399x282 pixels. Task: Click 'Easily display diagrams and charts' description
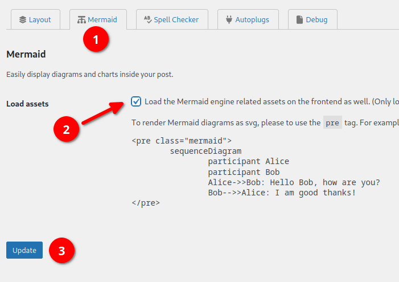click(x=90, y=75)
